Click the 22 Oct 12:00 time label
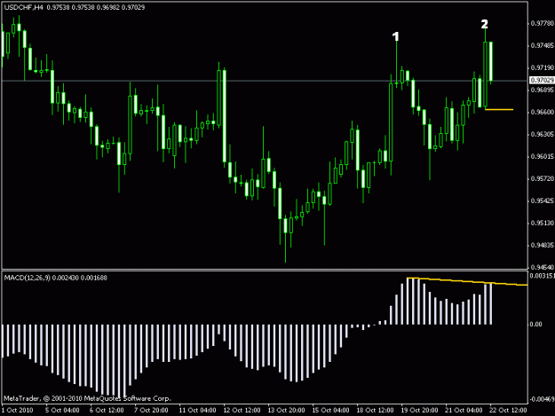The image size is (555, 416). tap(508, 410)
